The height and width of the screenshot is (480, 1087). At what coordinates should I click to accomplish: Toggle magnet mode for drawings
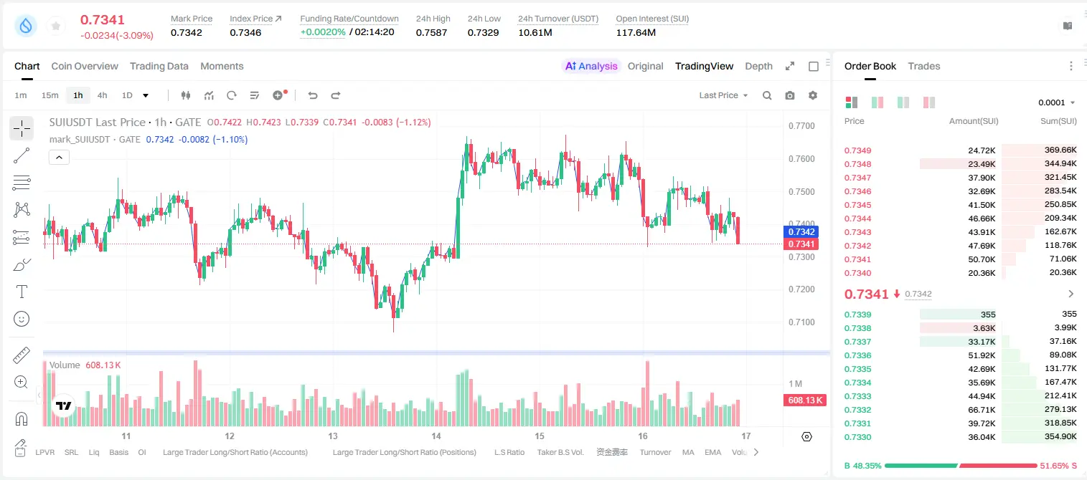click(x=22, y=418)
